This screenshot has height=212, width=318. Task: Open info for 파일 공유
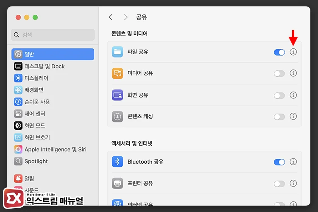coord(293,52)
